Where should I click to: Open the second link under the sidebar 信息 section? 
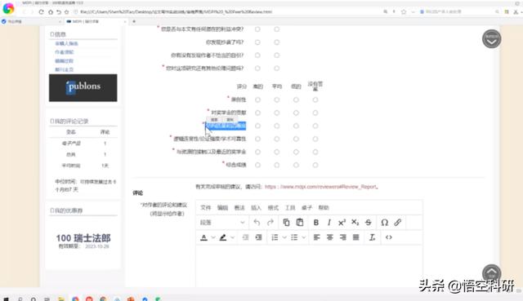(64, 52)
